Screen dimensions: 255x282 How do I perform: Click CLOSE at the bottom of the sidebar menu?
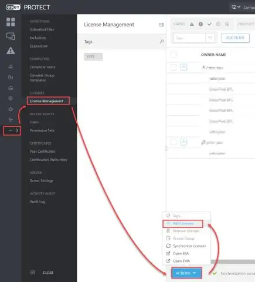(x=48, y=273)
